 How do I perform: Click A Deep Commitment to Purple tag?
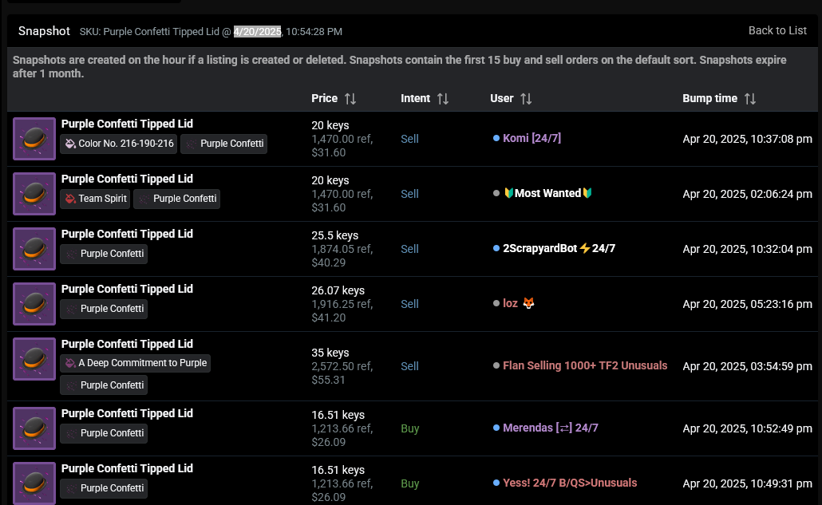pos(135,363)
